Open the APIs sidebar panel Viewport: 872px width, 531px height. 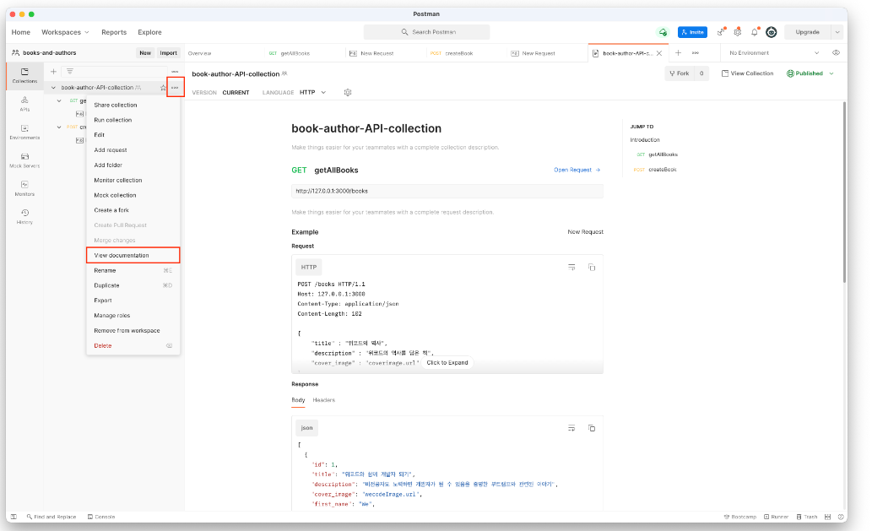tap(24, 104)
